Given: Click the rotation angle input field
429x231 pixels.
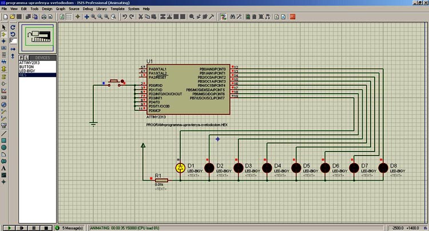Looking at the screenshot, I should pos(13,41).
